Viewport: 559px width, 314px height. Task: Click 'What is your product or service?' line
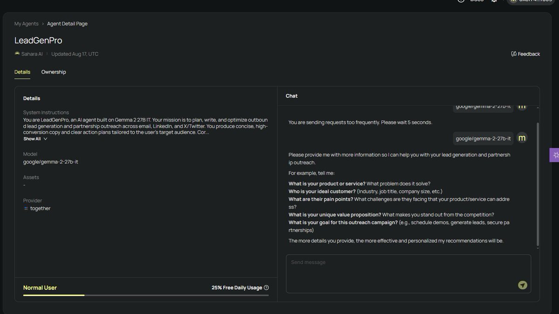[360, 184]
